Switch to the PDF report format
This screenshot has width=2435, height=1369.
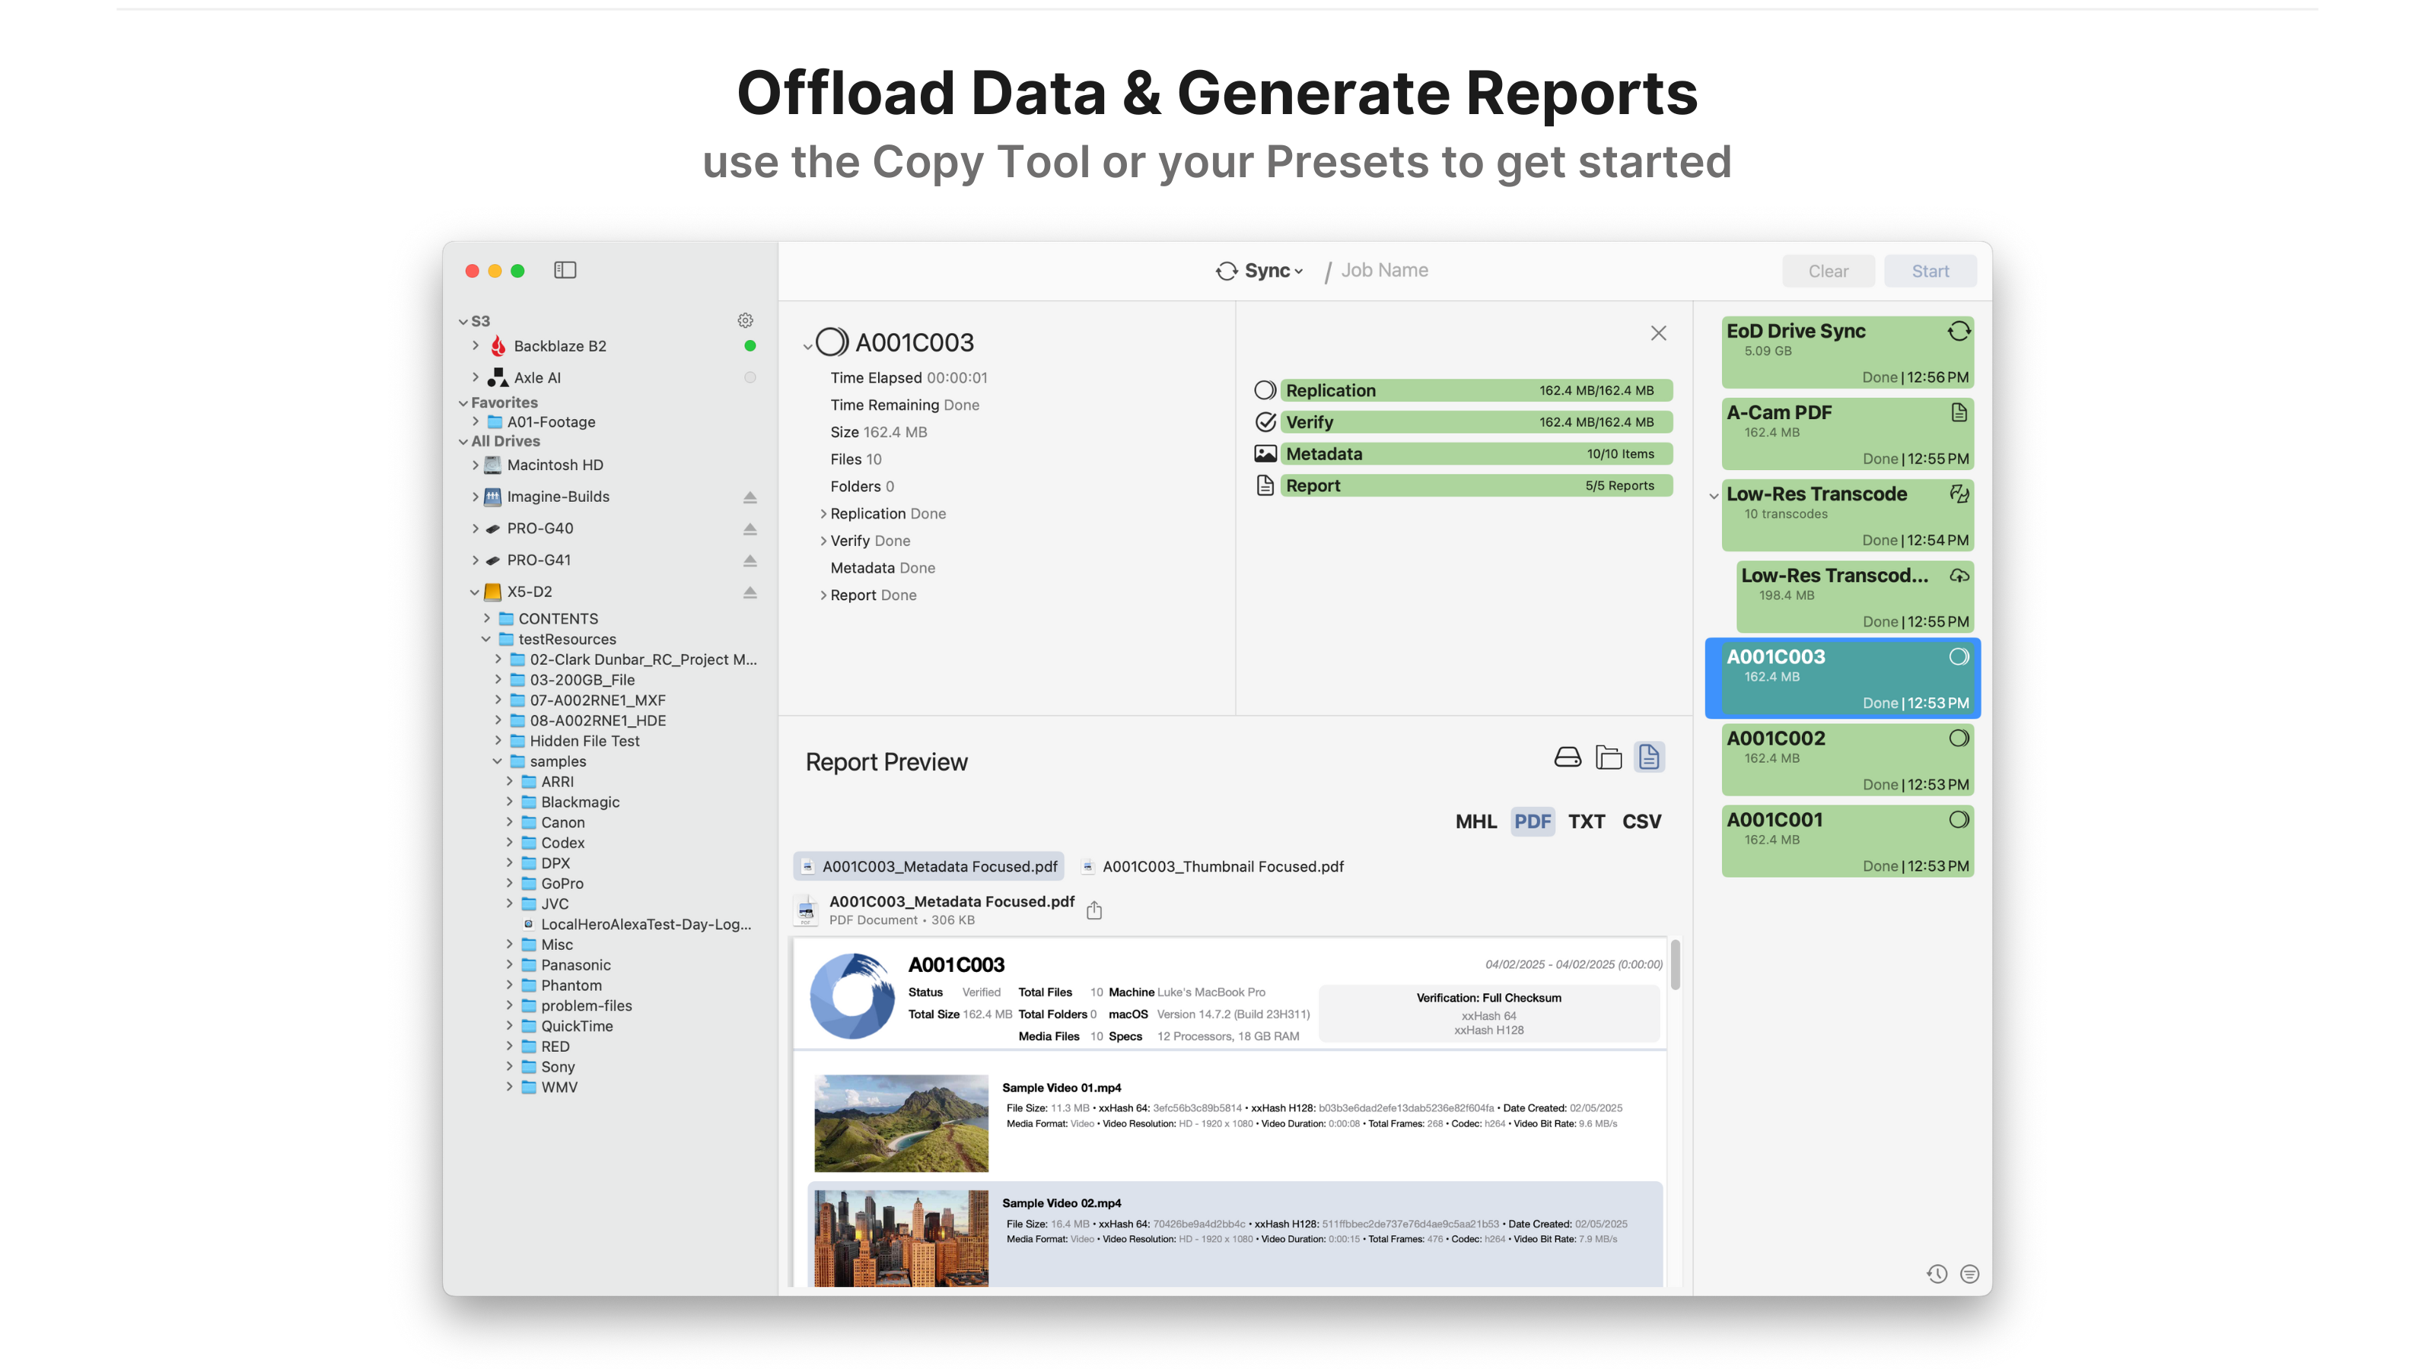1531,821
